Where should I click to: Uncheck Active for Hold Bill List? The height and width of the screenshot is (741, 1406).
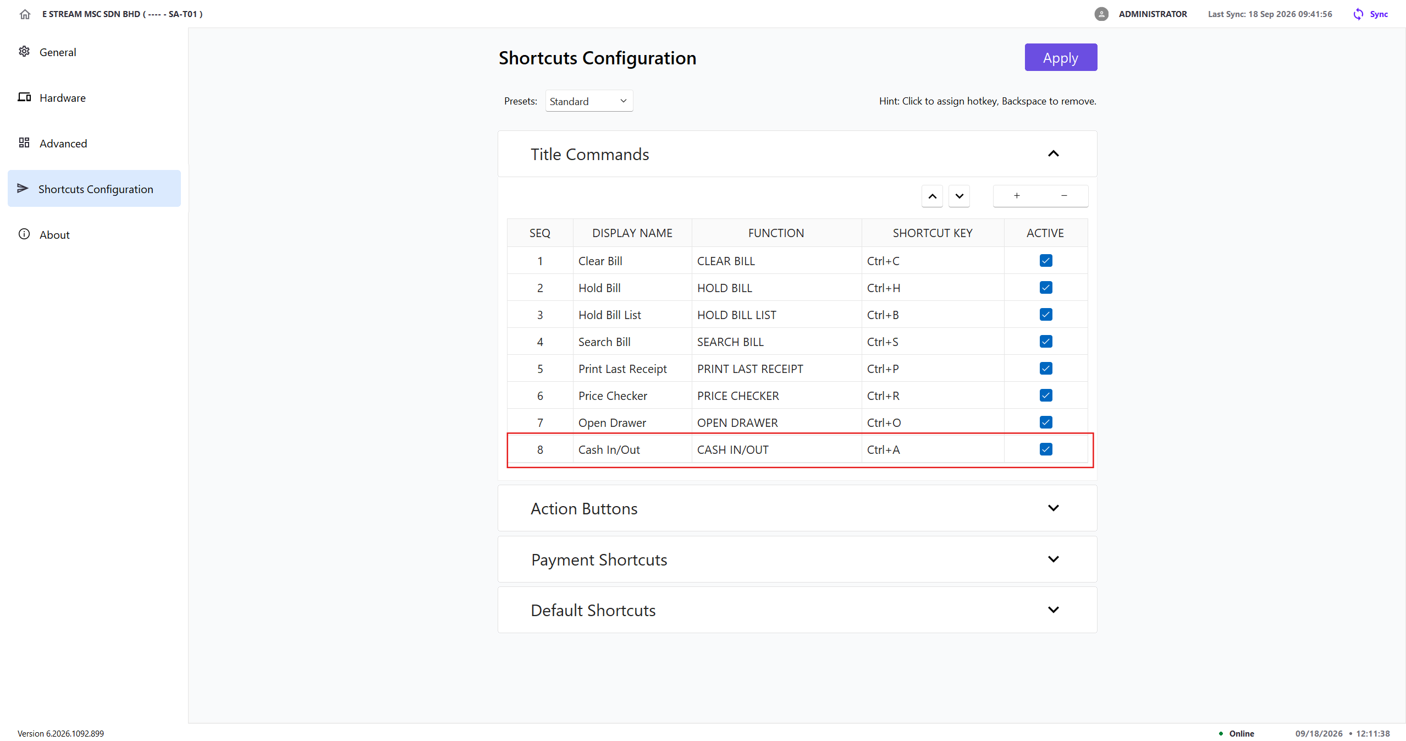click(x=1046, y=315)
